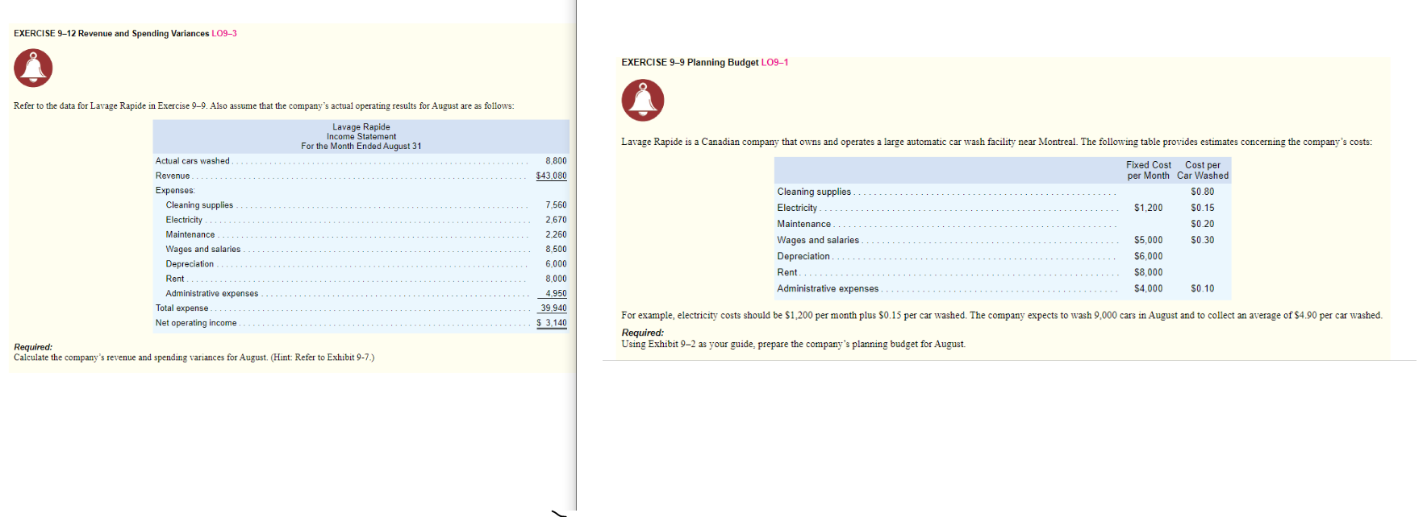Click 'Maintenance' label in cost table
Screen dimensions: 1427x517
coord(803,224)
